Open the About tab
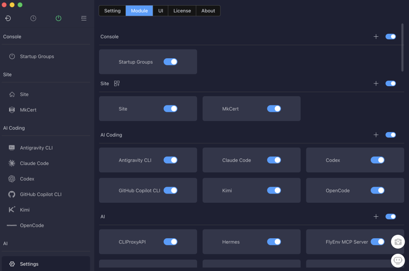The height and width of the screenshot is (271, 409). tap(208, 11)
